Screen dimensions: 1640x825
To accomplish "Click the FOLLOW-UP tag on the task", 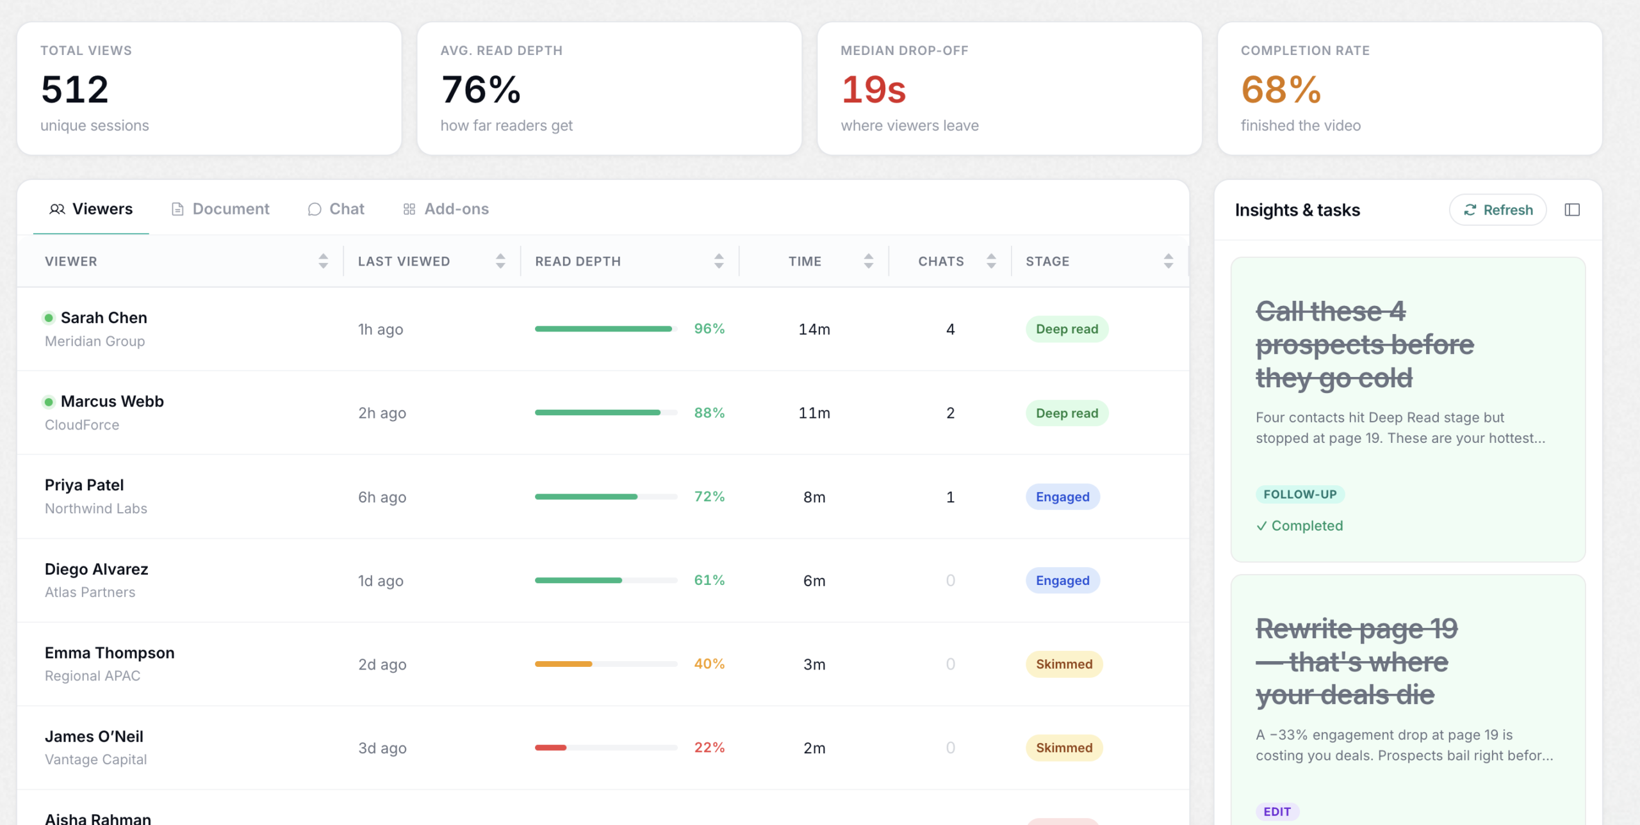I will [1300, 494].
